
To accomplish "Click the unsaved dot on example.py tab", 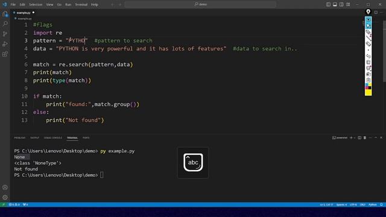I will 33,13.
